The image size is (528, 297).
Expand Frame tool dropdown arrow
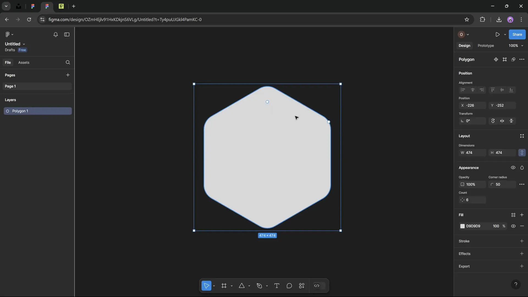coord(232,286)
